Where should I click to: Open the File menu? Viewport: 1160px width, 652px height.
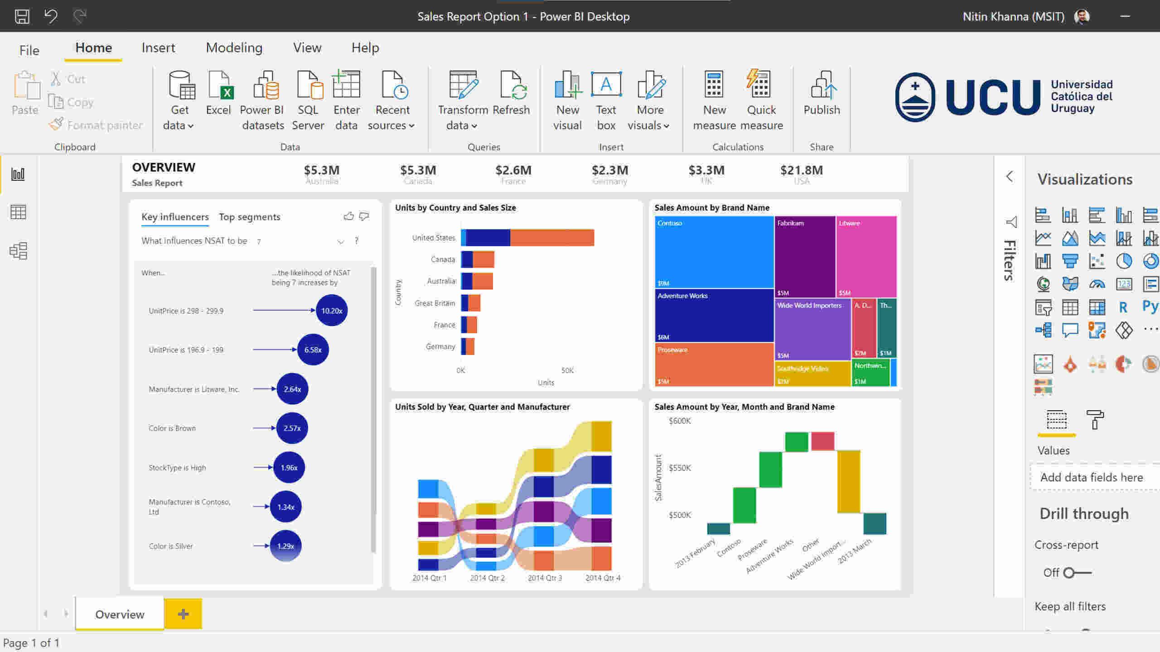[29, 50]
